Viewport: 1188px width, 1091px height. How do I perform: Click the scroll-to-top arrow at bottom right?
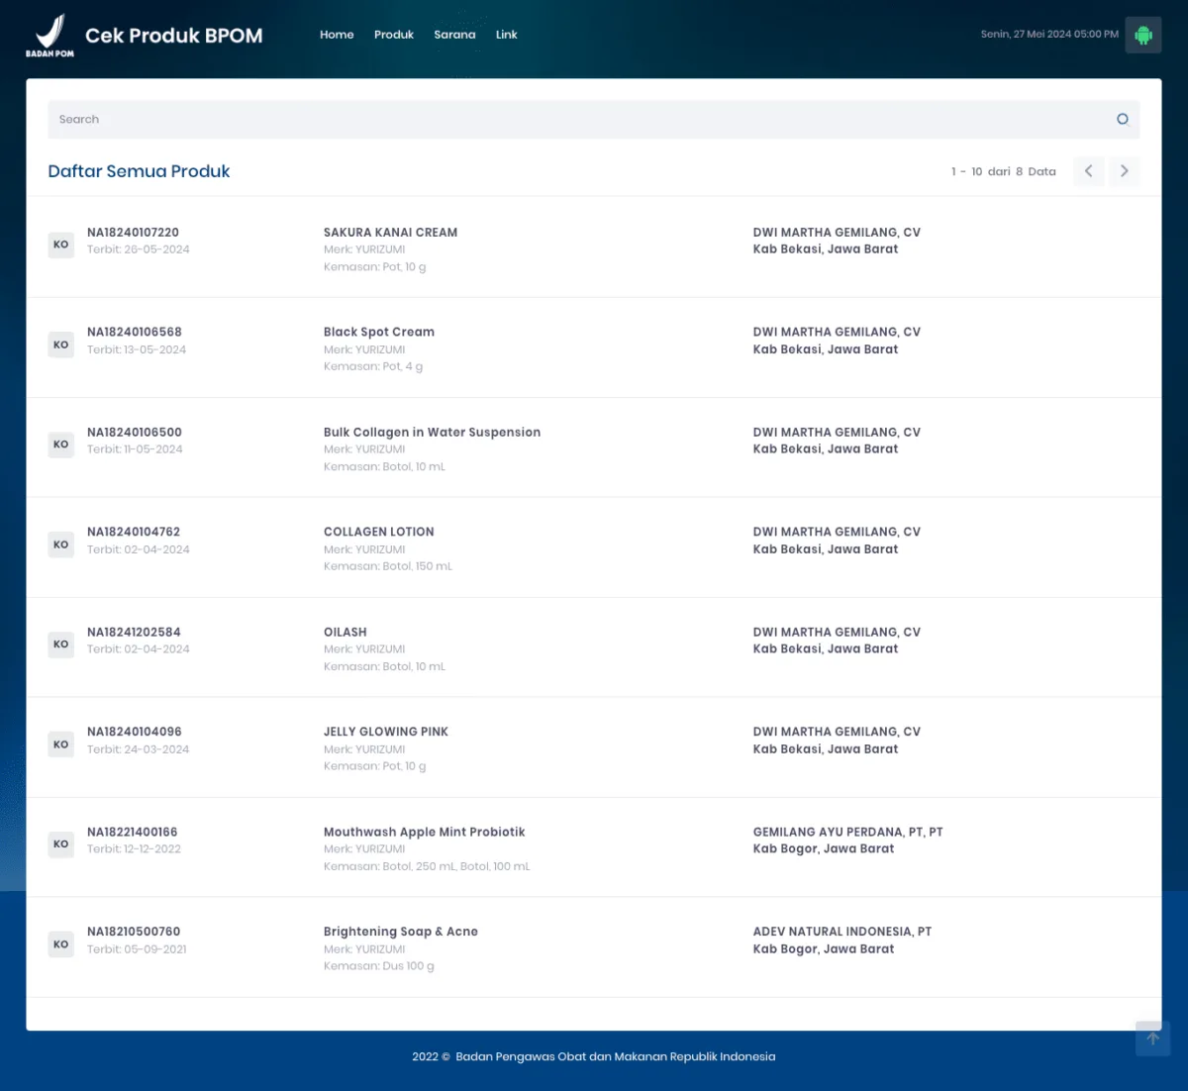[1152, 1039]
